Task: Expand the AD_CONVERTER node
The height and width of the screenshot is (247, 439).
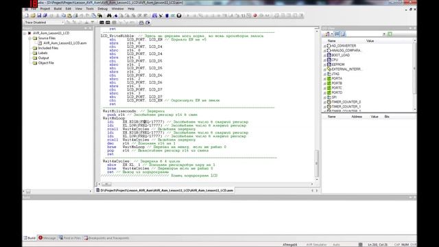Action: 324,46
